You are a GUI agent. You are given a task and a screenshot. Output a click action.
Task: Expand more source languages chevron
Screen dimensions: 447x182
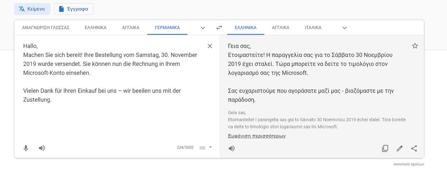[203, 28]
